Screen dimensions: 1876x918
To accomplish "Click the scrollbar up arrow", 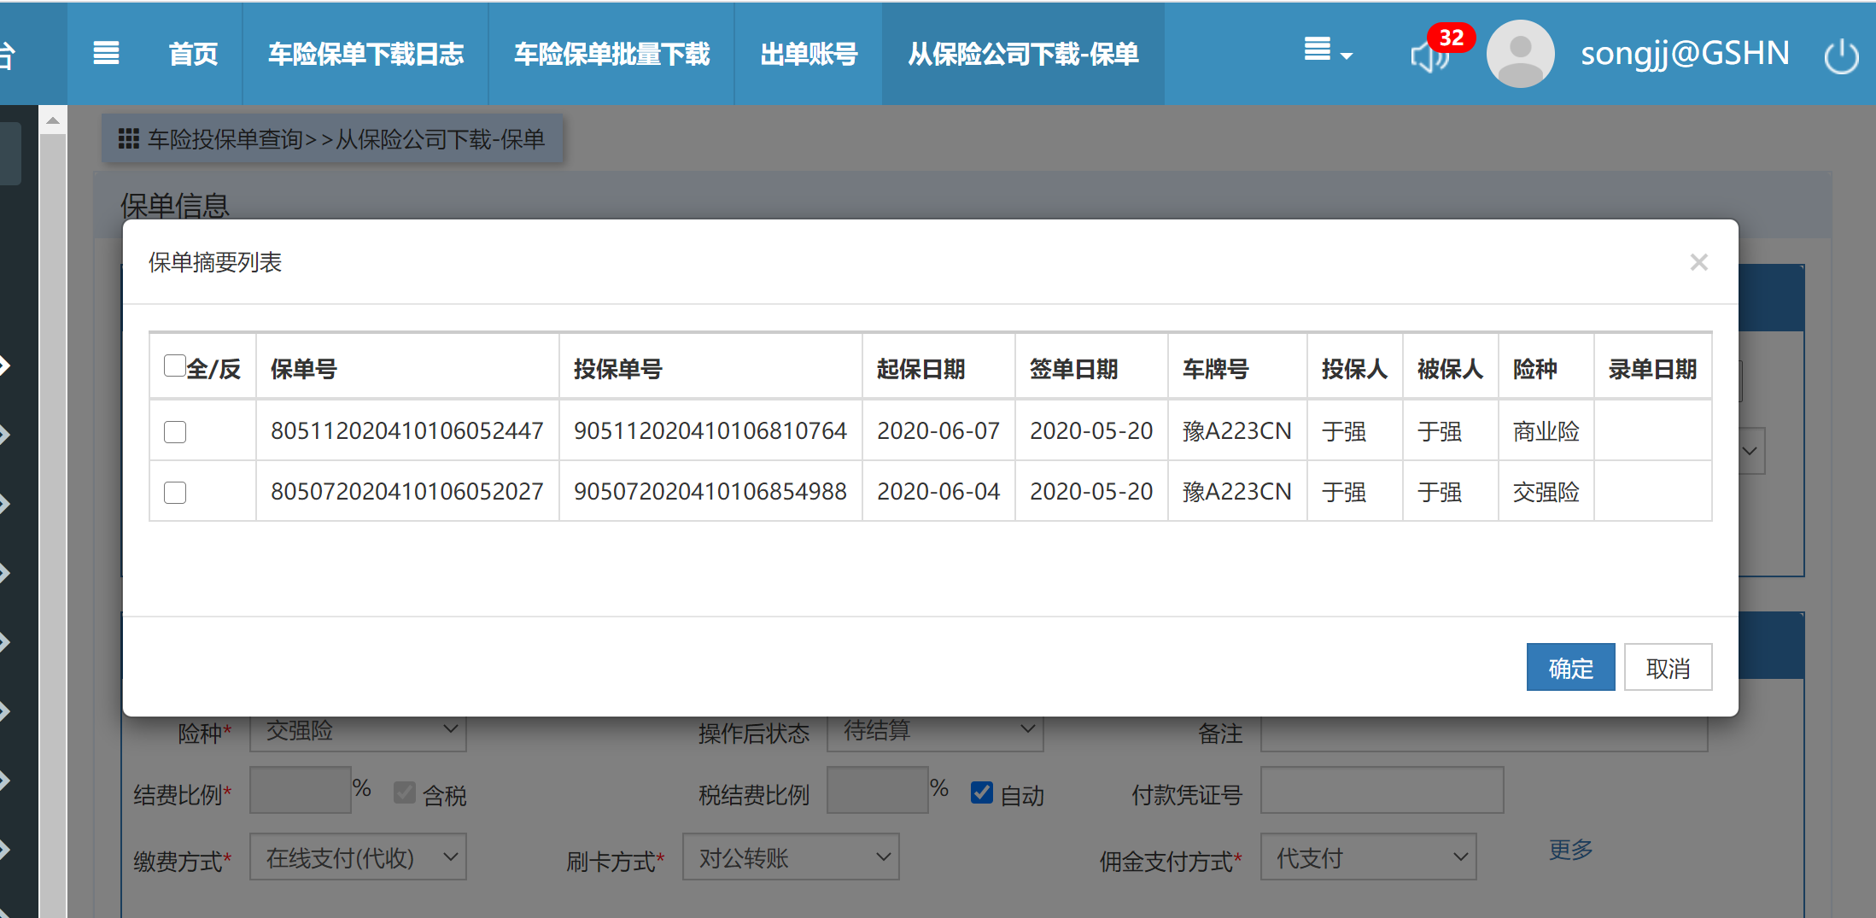I will (x=53, y=121).
